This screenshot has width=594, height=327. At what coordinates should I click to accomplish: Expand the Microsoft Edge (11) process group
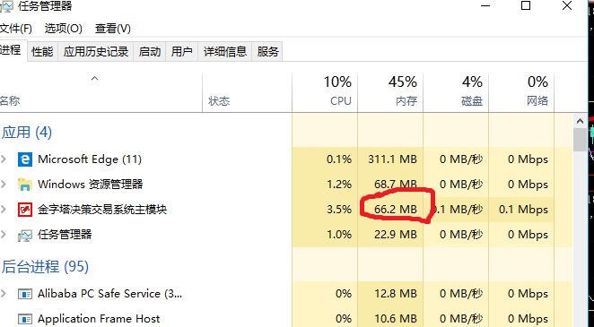pos(4,159)
